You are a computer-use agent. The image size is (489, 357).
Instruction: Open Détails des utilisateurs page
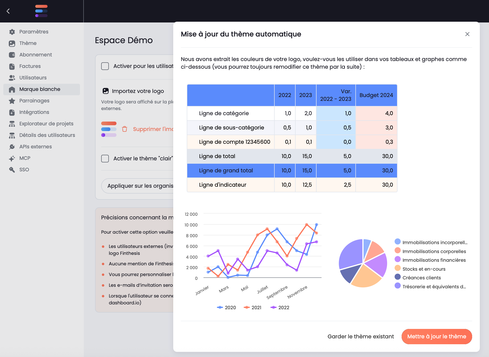point(42,135)
